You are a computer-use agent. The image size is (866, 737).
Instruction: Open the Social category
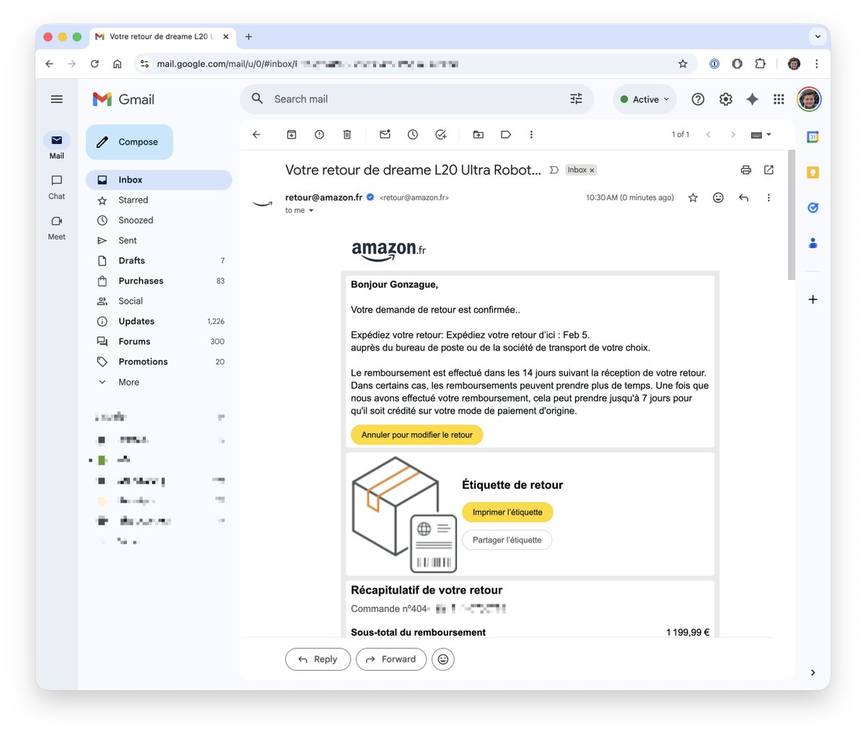(x=159, y=301)
